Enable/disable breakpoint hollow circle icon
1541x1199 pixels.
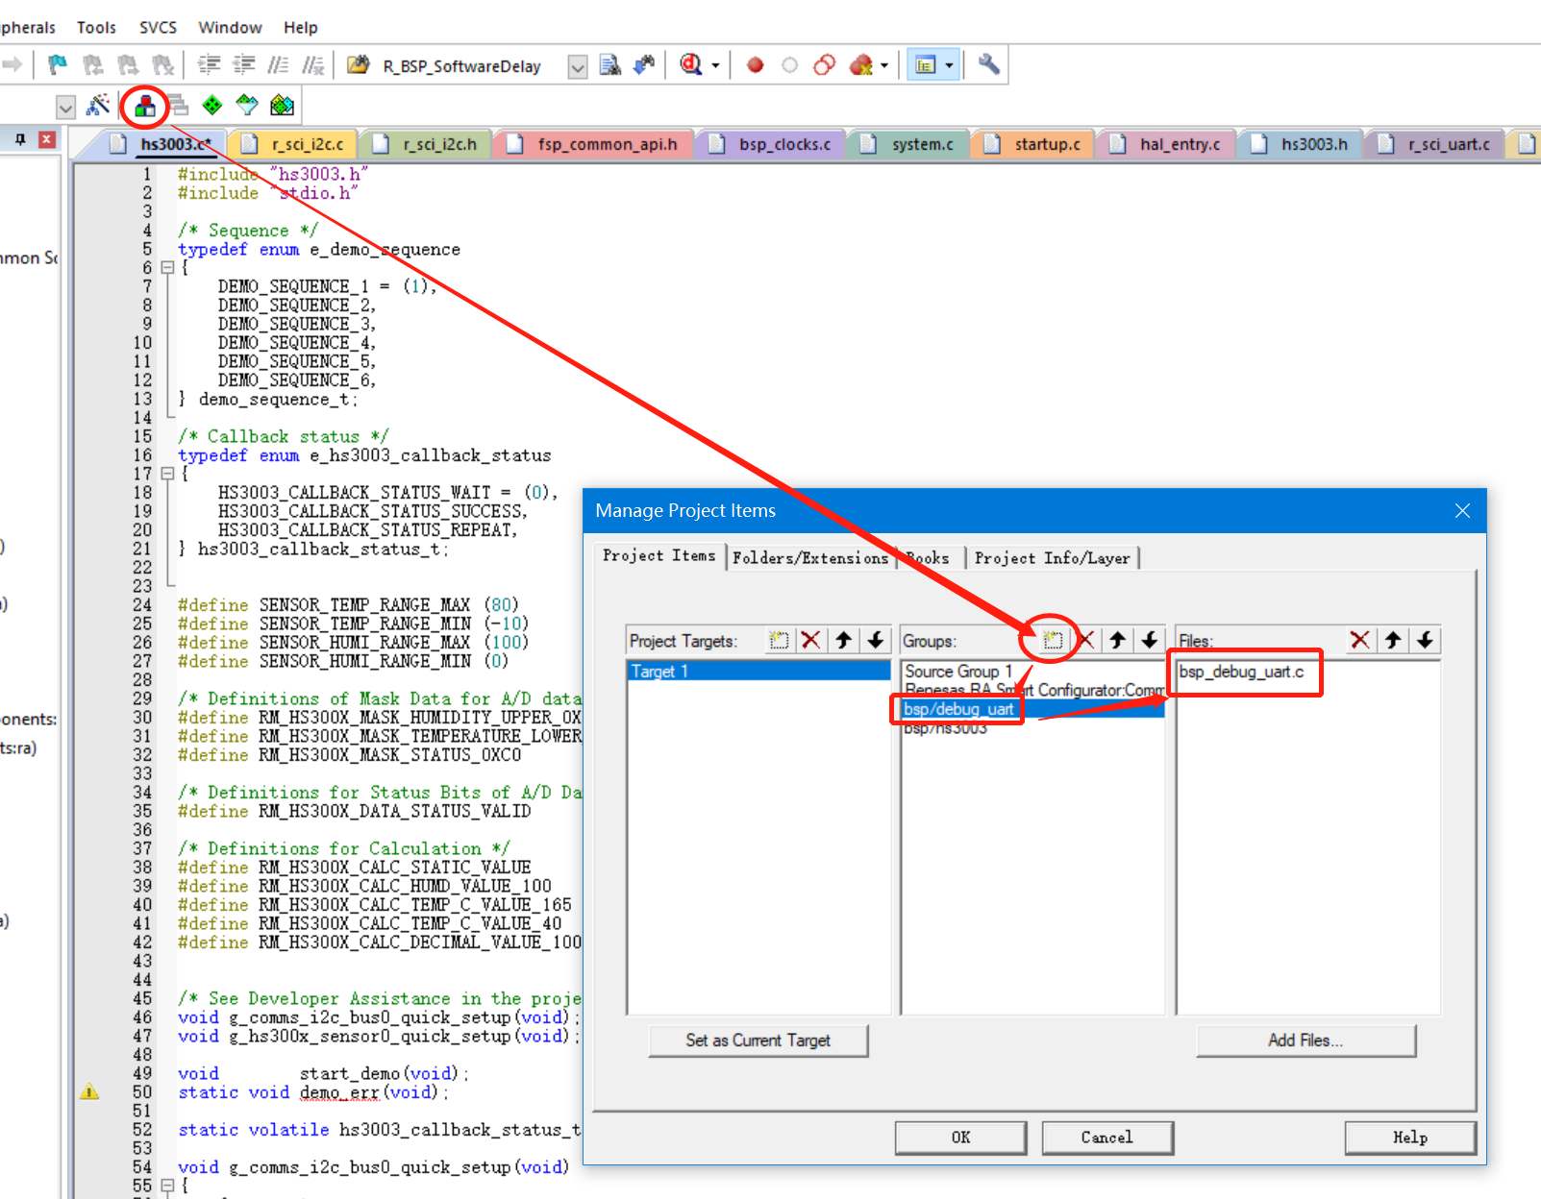pos(789,65)
